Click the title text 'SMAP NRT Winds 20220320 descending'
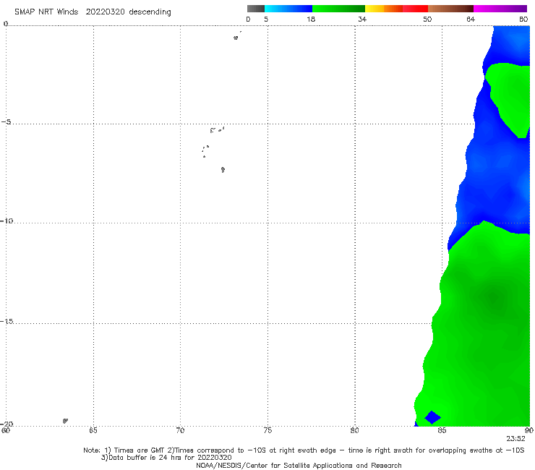Image resolution: width=535 pixels, height=470 pixels. point(93,12)
